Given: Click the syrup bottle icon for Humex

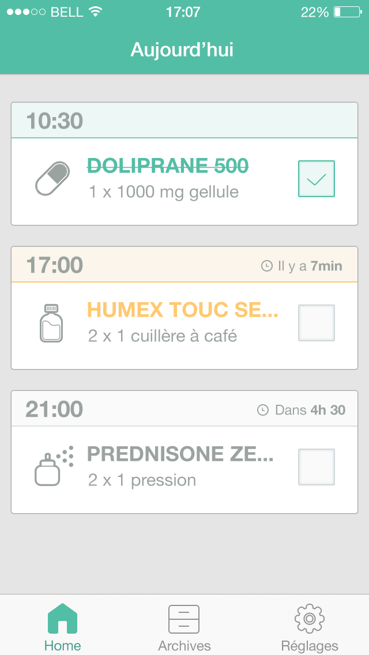Looking at the screenshot, I should [51, 323].
